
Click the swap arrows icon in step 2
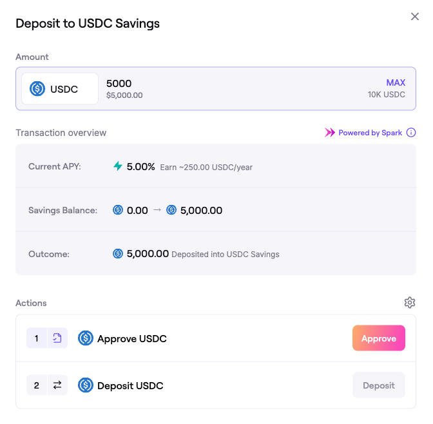(57, 385)
